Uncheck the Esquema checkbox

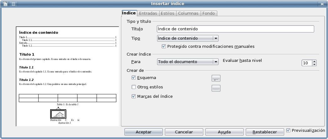pos(134,77)
